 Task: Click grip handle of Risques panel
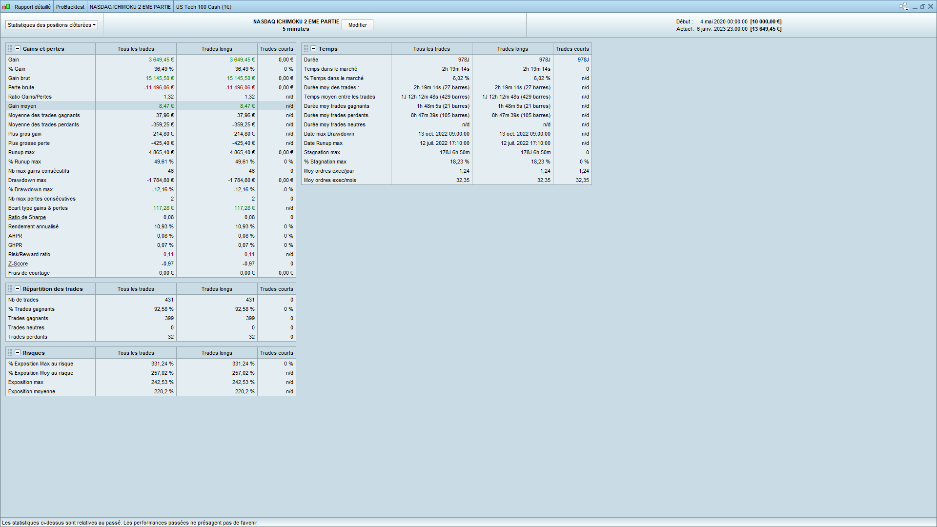(x=10, y=353)
